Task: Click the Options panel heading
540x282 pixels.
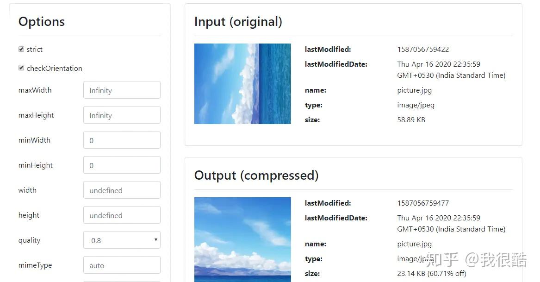Action: [x=42, y=21]
